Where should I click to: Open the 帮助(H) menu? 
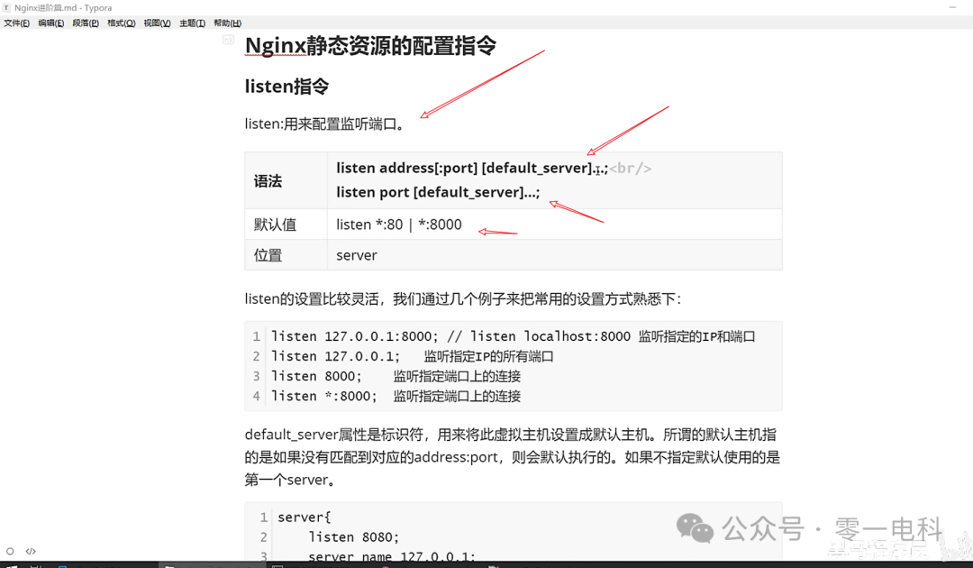click(x=228, y=23)
